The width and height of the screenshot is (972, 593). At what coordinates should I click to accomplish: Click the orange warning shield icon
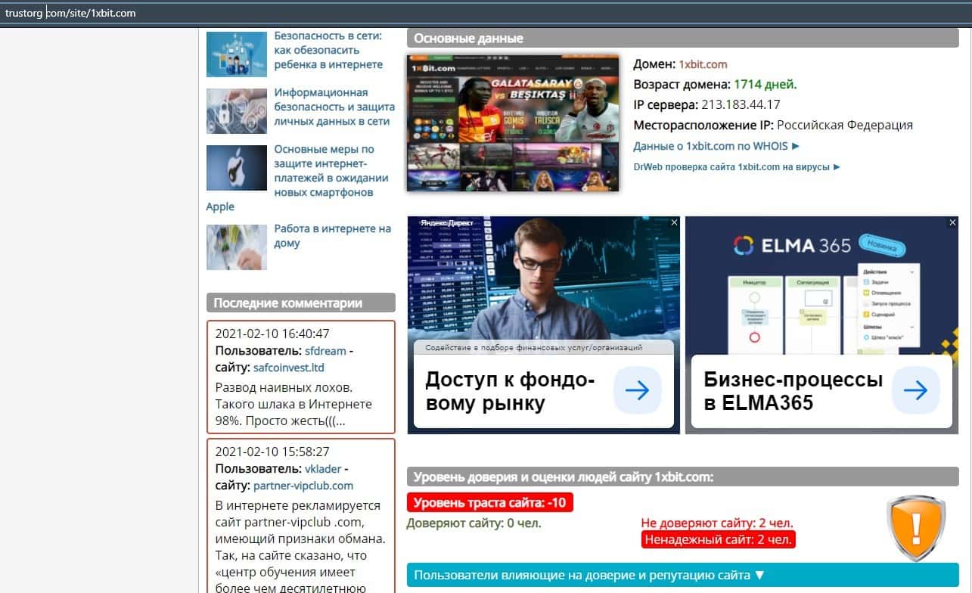pos(915,528)
